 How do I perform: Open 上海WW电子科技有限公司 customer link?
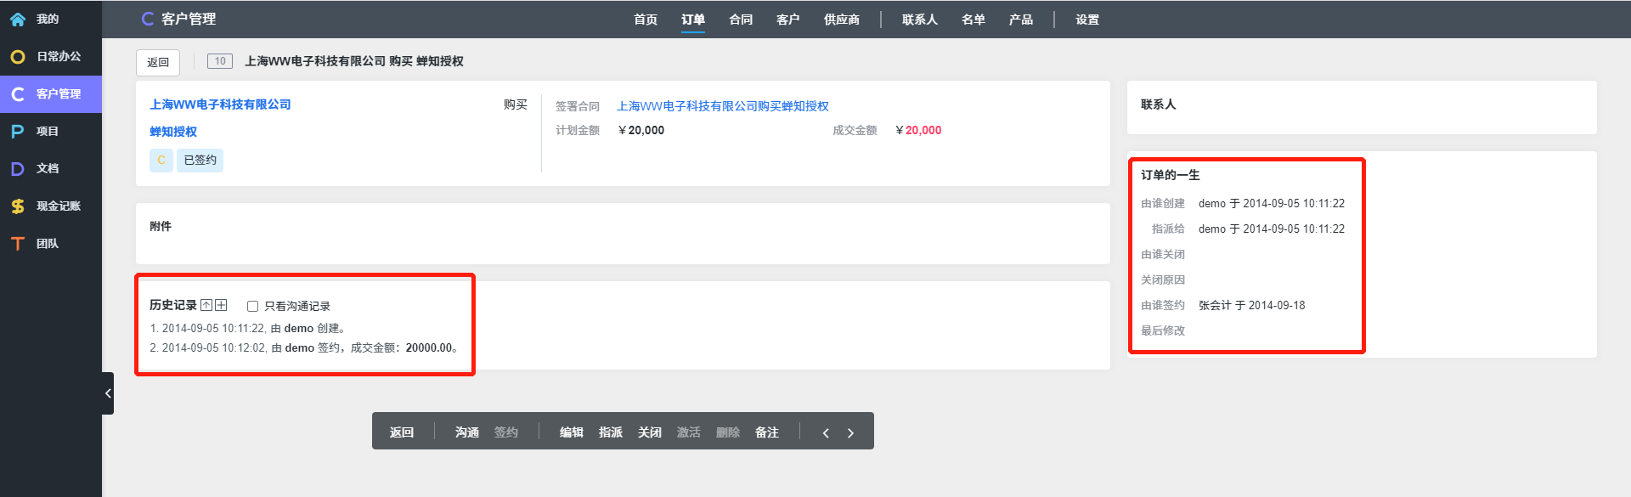tap(220, 104)
